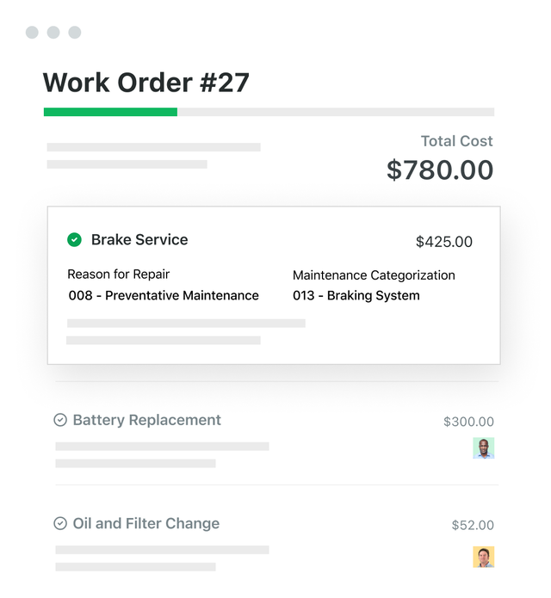Select 013 - Braking System categorization
Viewport: 551px width, 598px height.
pyautogui.click(x=356, y=296)
